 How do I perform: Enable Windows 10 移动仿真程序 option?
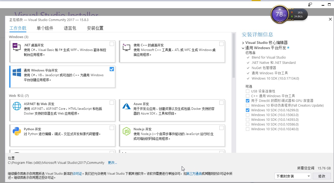(x=247, y=106)
